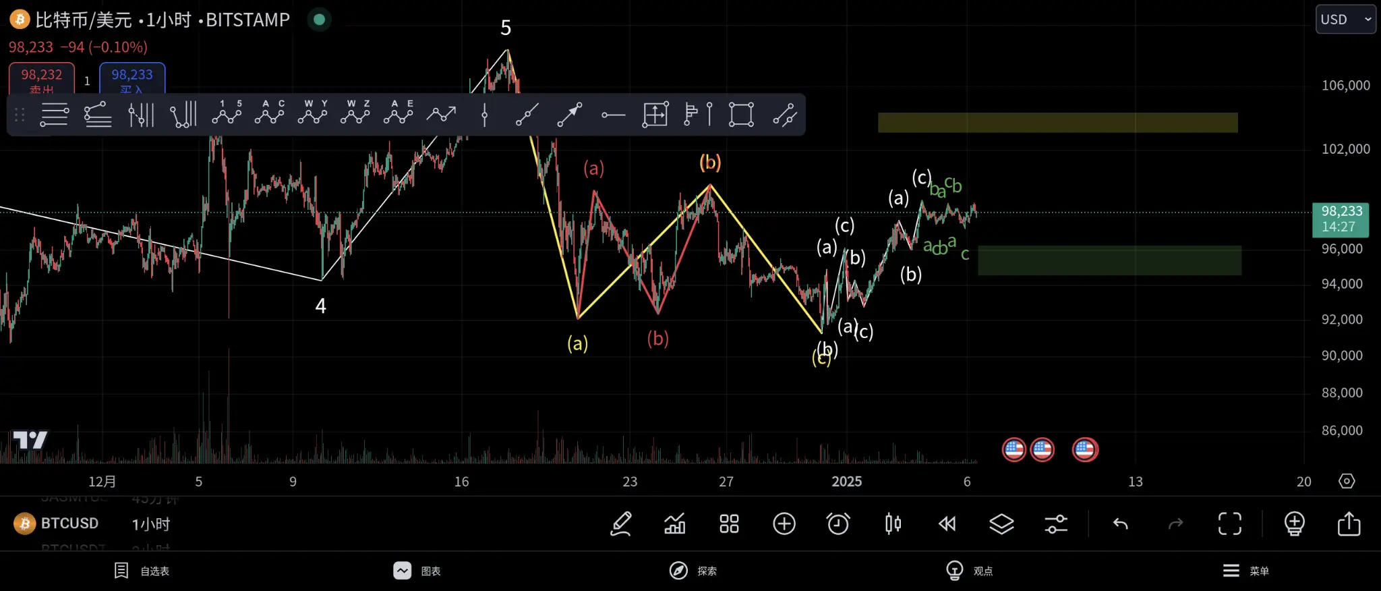Open the 探索 explore tab

693,571
